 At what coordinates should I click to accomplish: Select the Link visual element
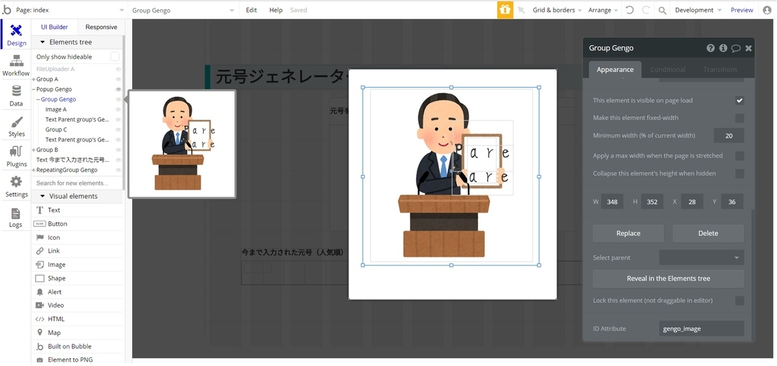coord(77,251)
